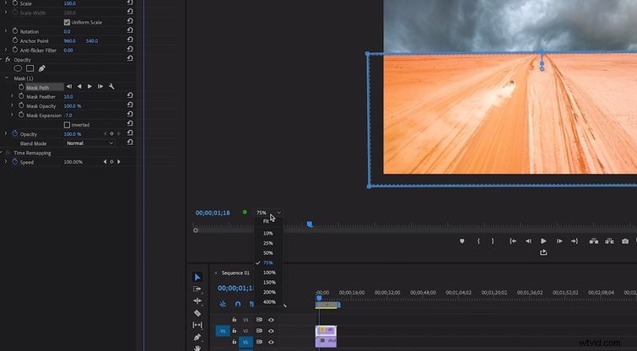This screenshot has width=637, height=351.
Task: Create a 4-point polygon mask
Action: tap(30, 68)
